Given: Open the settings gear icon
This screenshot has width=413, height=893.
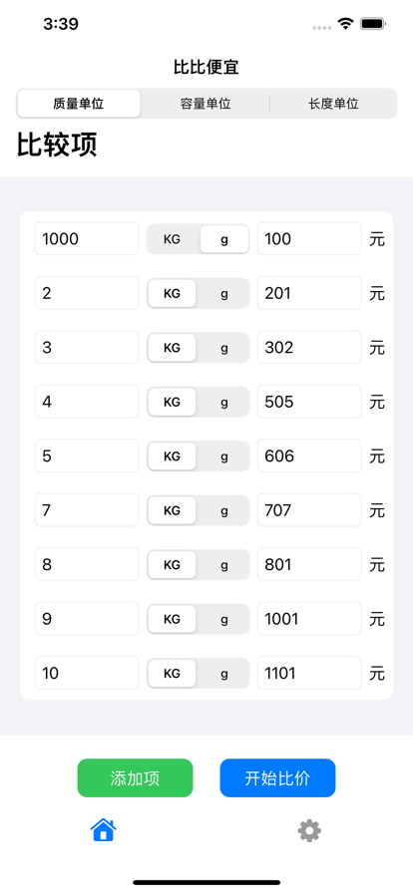Looking at the screenshot, I should coord(309,831).
